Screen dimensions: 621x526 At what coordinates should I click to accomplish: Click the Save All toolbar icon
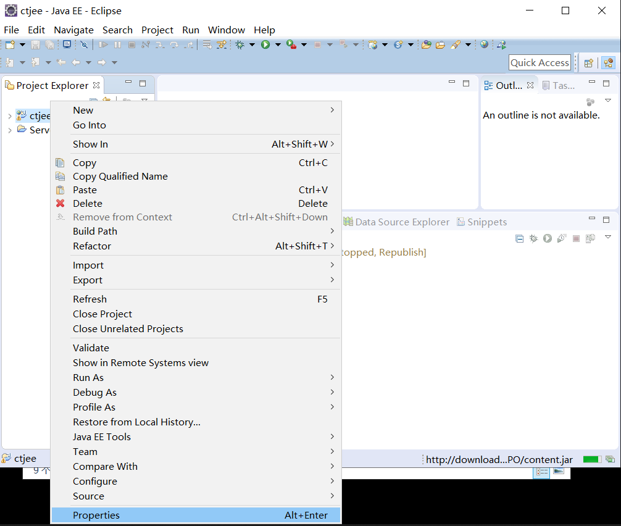pos(50,44)
